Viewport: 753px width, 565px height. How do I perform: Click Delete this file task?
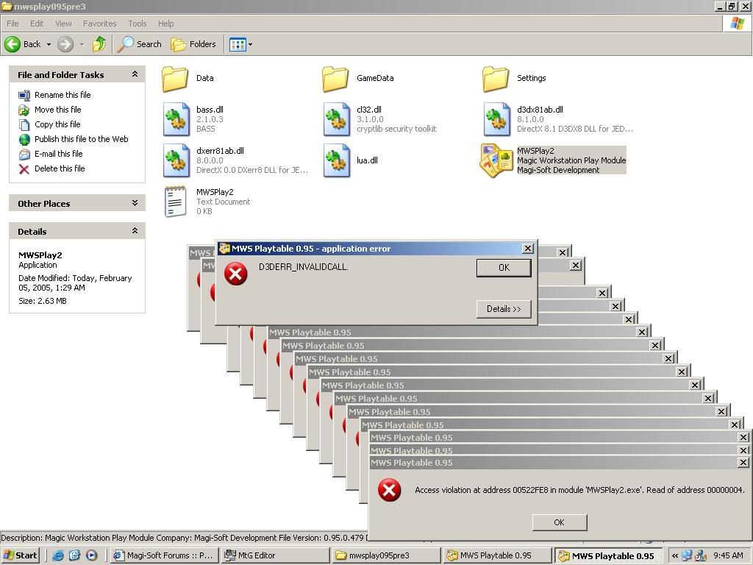pyautogui.click(x=60, y=168)
